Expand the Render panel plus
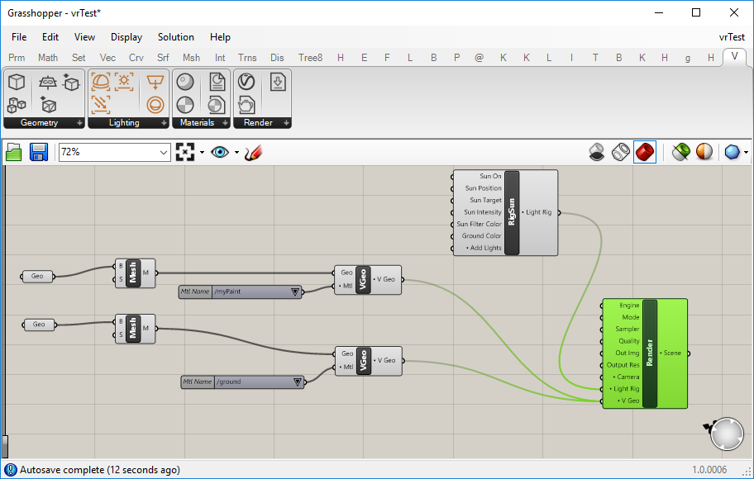This screenshot has height=479, width=754. click(x=286, y=123)
